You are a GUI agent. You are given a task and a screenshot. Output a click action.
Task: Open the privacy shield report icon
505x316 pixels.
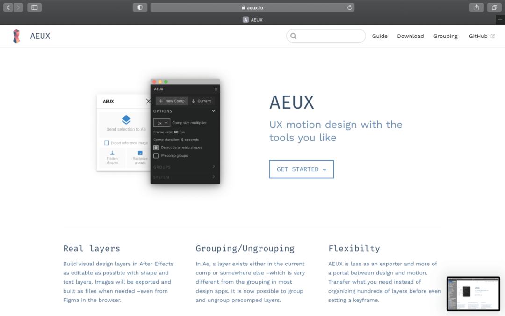tap(140, 7)
